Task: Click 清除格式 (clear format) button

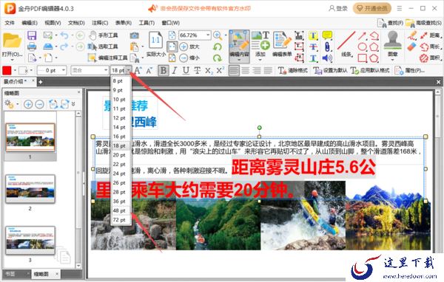Action: pyautogui.click(x=293, y=70)
